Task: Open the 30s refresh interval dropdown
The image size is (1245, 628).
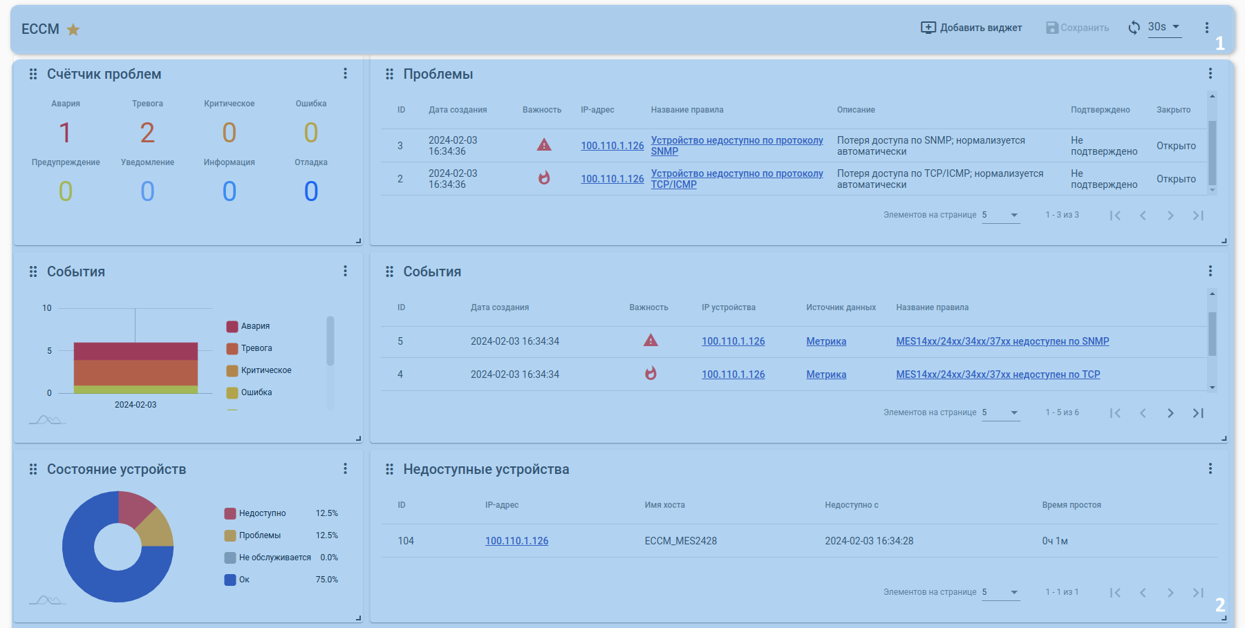Action: click(x=1165, y=27)
